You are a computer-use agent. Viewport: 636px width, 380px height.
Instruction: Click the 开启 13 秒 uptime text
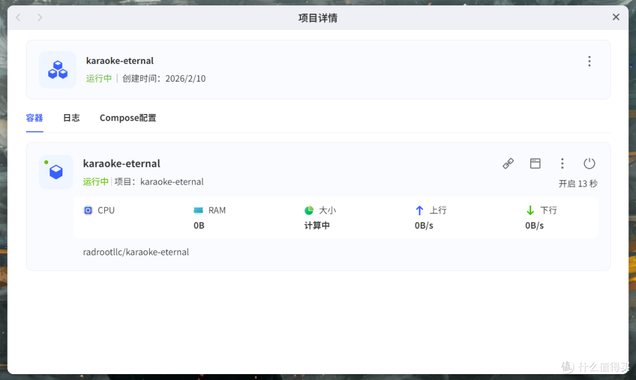click(578, 184)
